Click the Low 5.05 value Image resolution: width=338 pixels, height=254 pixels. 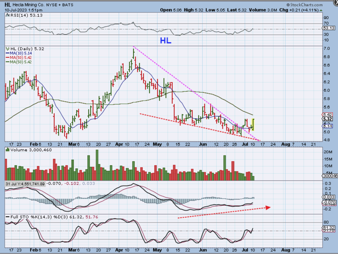pyautogui.click(x=215, y=10)
